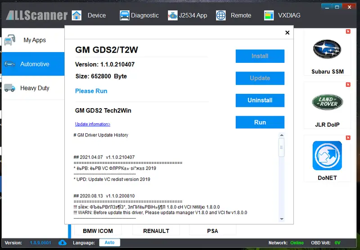The width and height of the screenshot is (360, 250).
Task: Click the 2021.04.07 v1.1.0.210407 entry
Action: pyautogui.click(x=104, y=157)
